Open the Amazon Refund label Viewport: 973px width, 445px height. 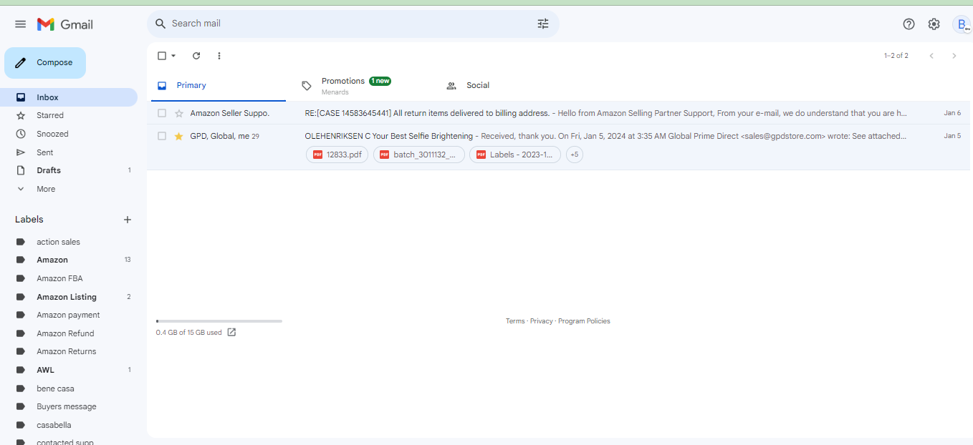point(69,333)
